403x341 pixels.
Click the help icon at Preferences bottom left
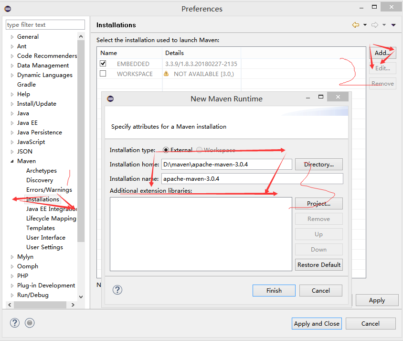(15, 323)
